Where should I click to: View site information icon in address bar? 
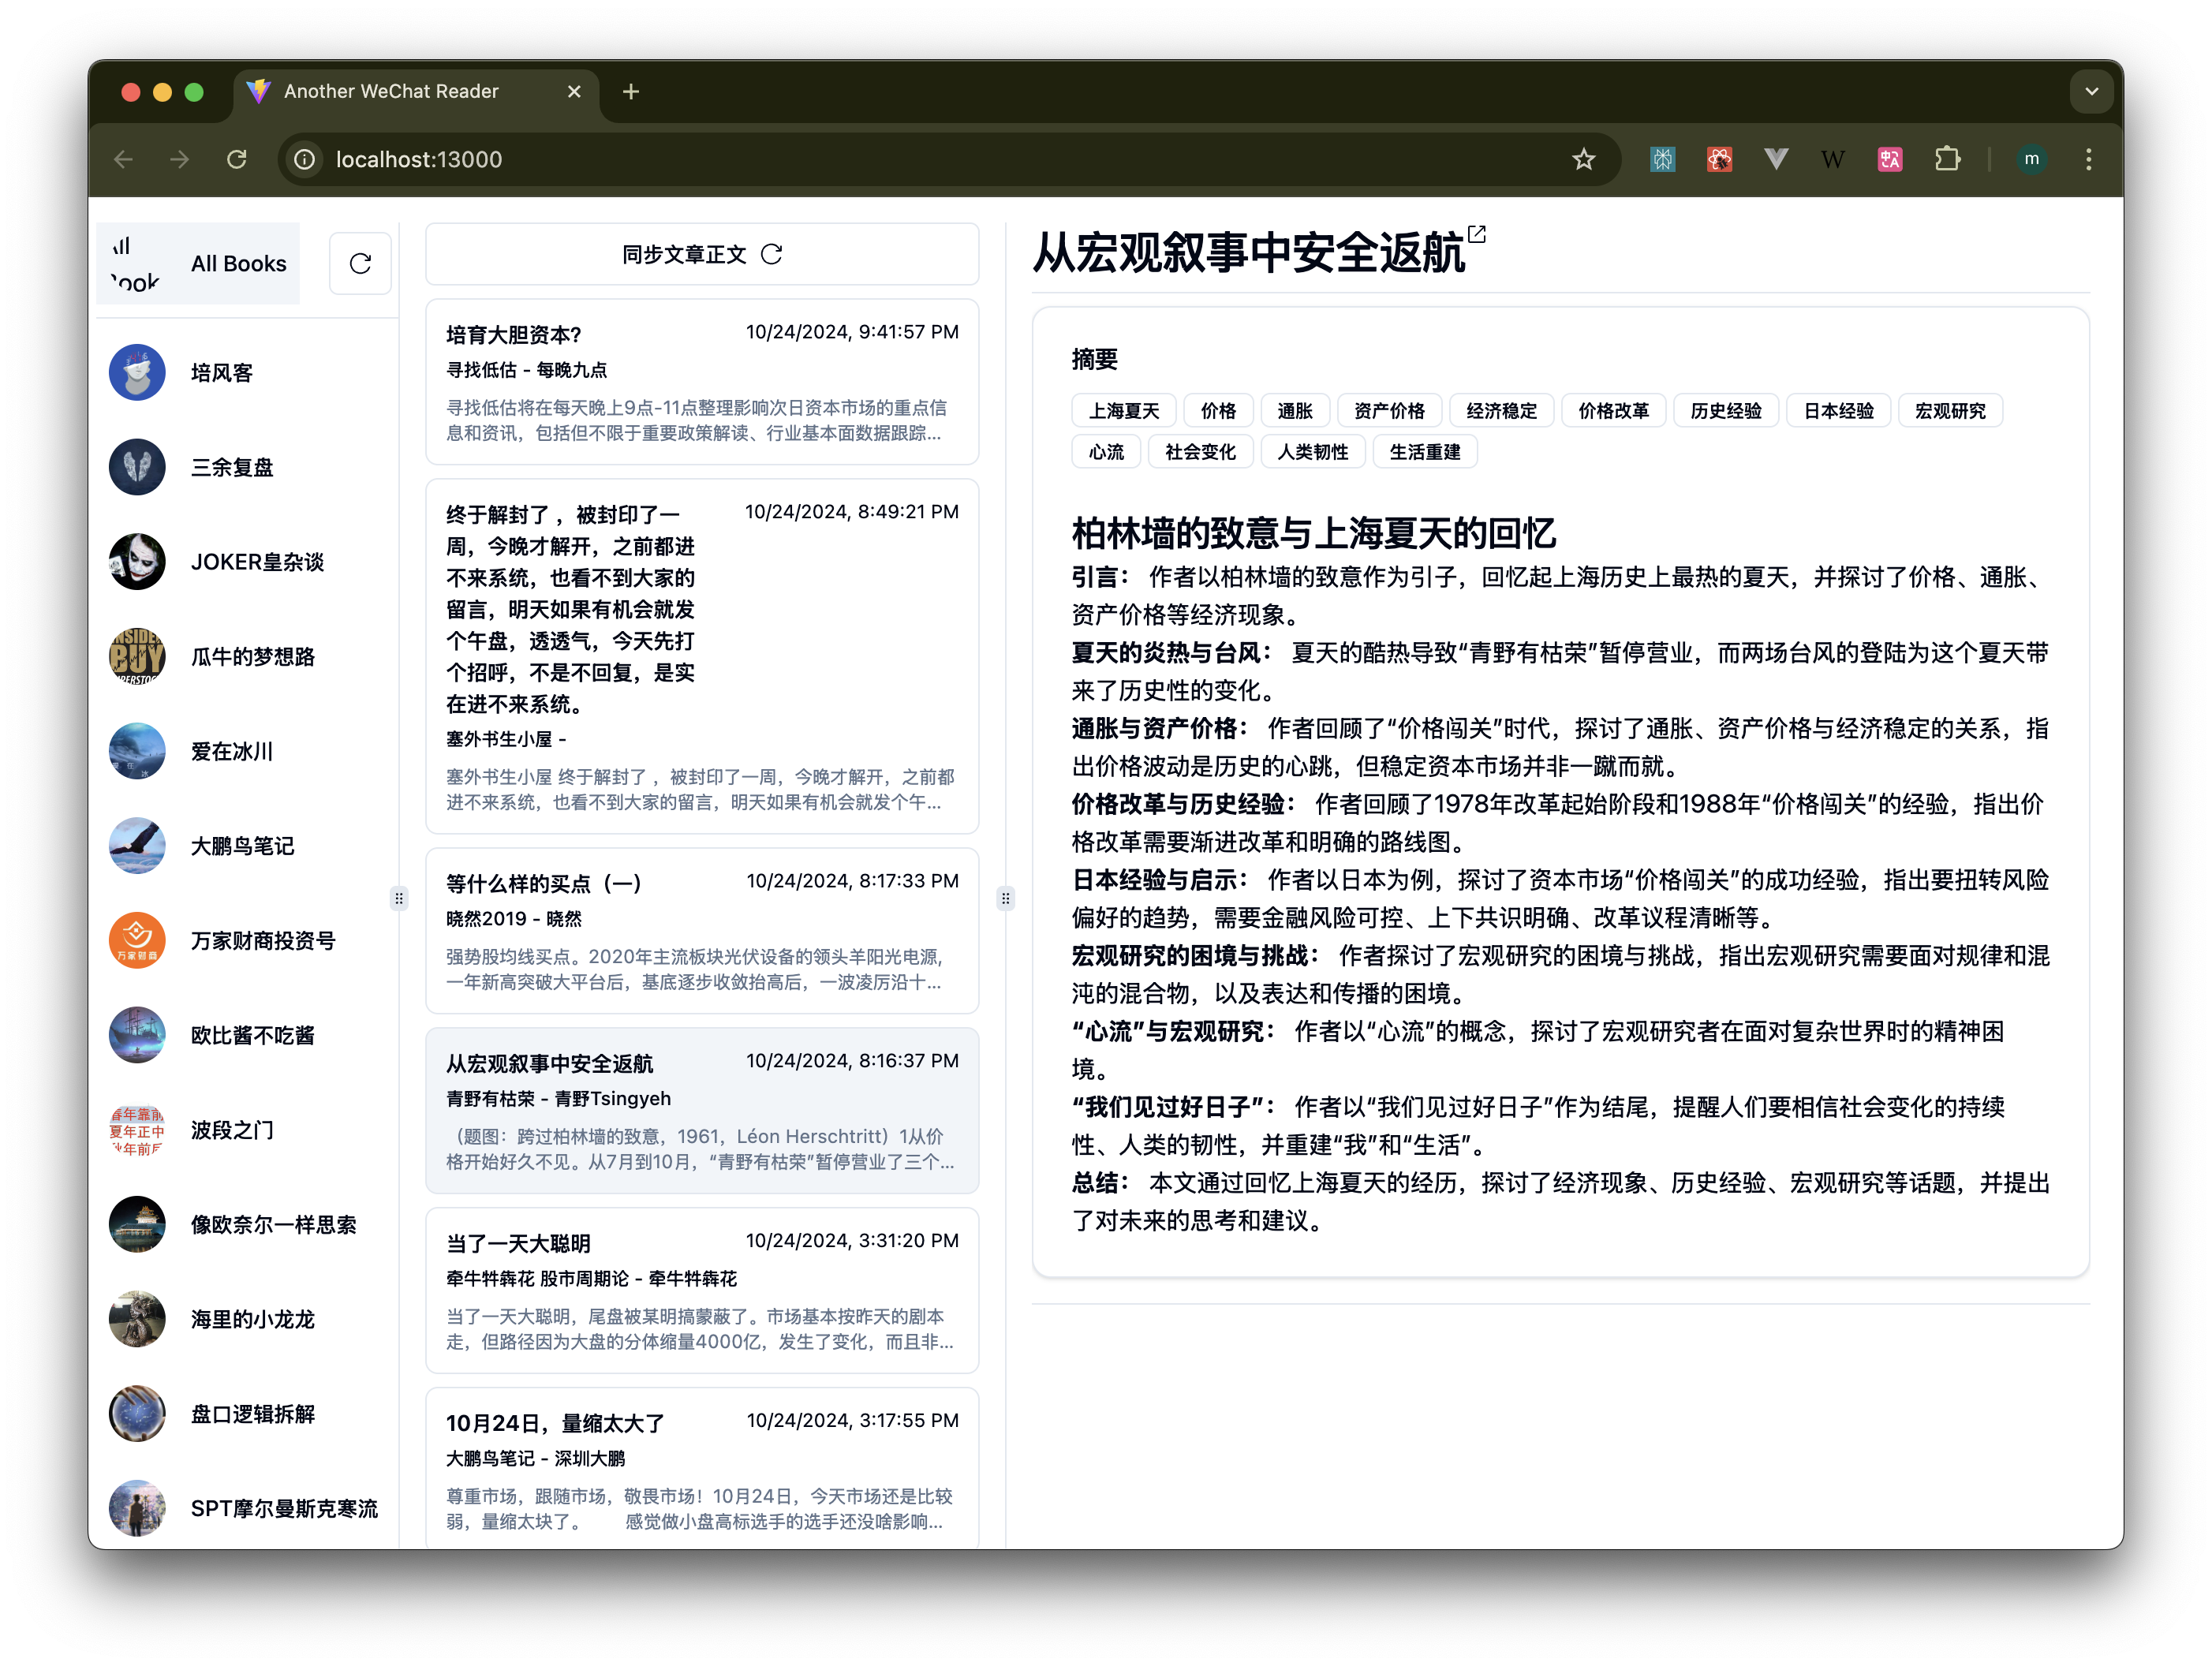305,159
